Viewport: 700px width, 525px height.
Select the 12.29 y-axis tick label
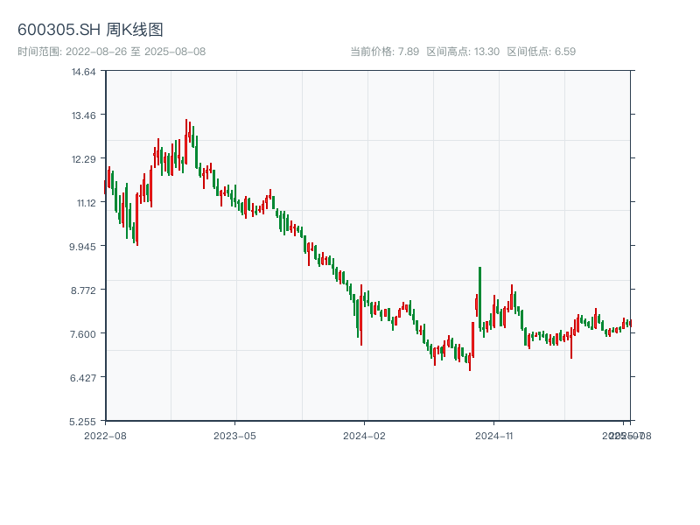click(x=84, y=159)
